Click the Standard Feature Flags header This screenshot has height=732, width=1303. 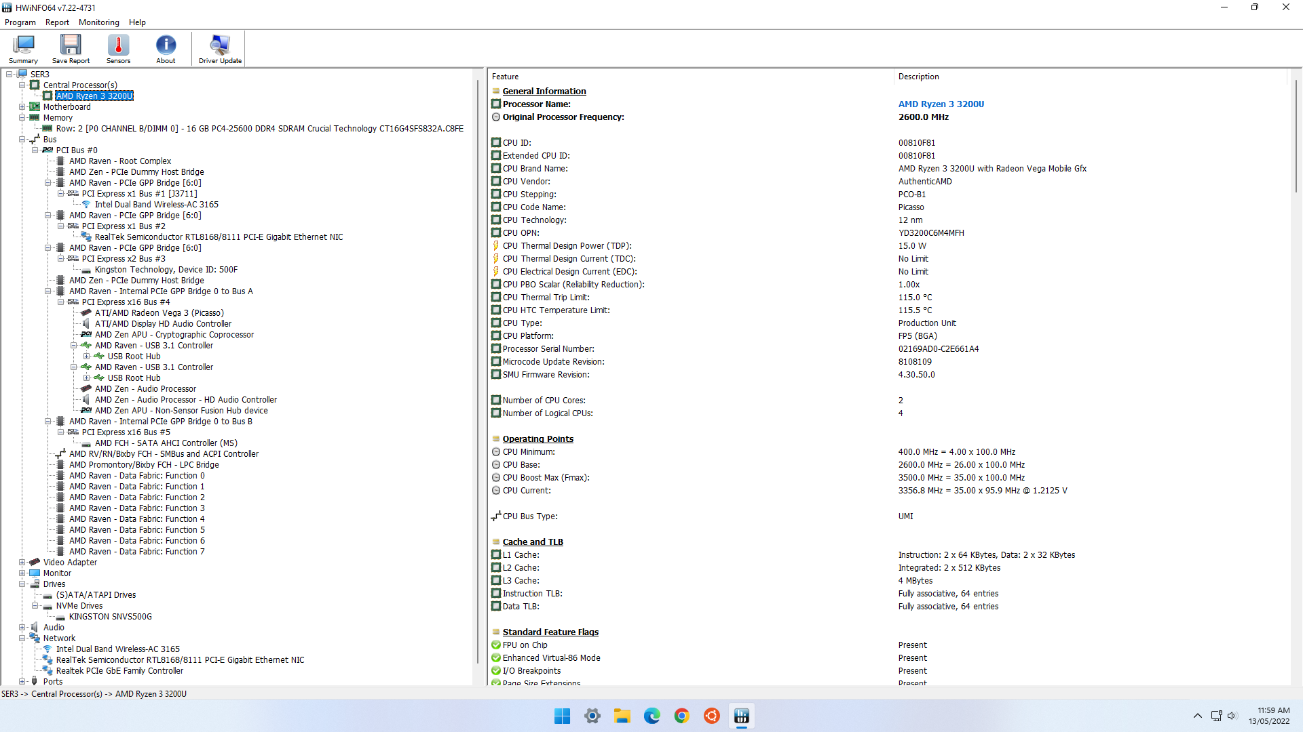tap(550, 632)
